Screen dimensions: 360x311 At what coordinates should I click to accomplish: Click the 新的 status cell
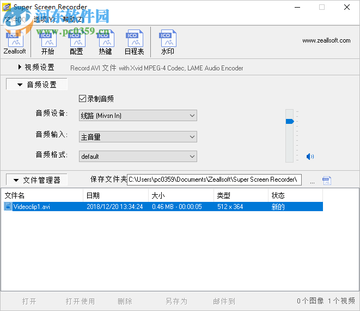coord(278,207)
